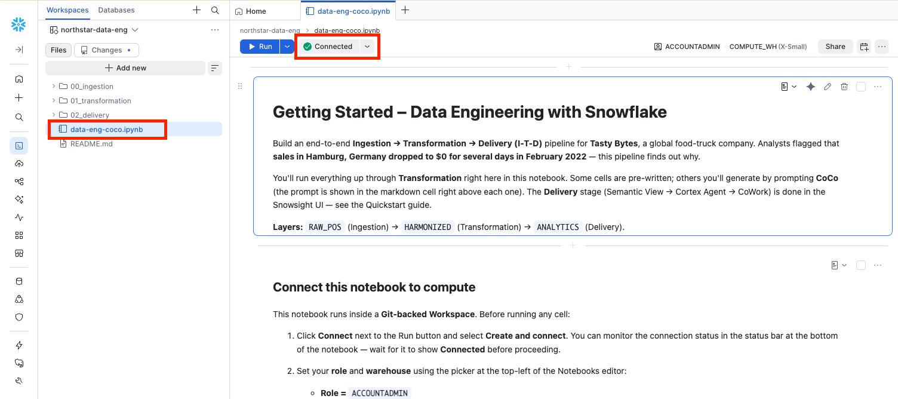This screenshot has width=898, height=399.
Task: Click northstar-data-eng in the breadcrumb
Action: coord(270,30)
